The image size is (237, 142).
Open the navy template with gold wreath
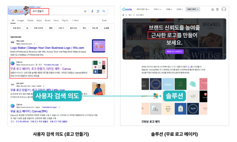tap(193, 109)
